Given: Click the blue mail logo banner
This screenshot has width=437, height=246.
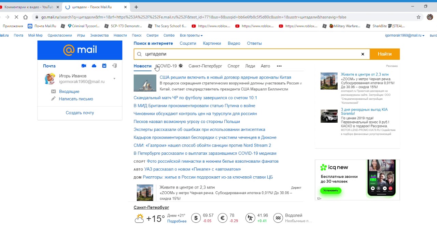Looking at the screenshot, I should 80,50.
